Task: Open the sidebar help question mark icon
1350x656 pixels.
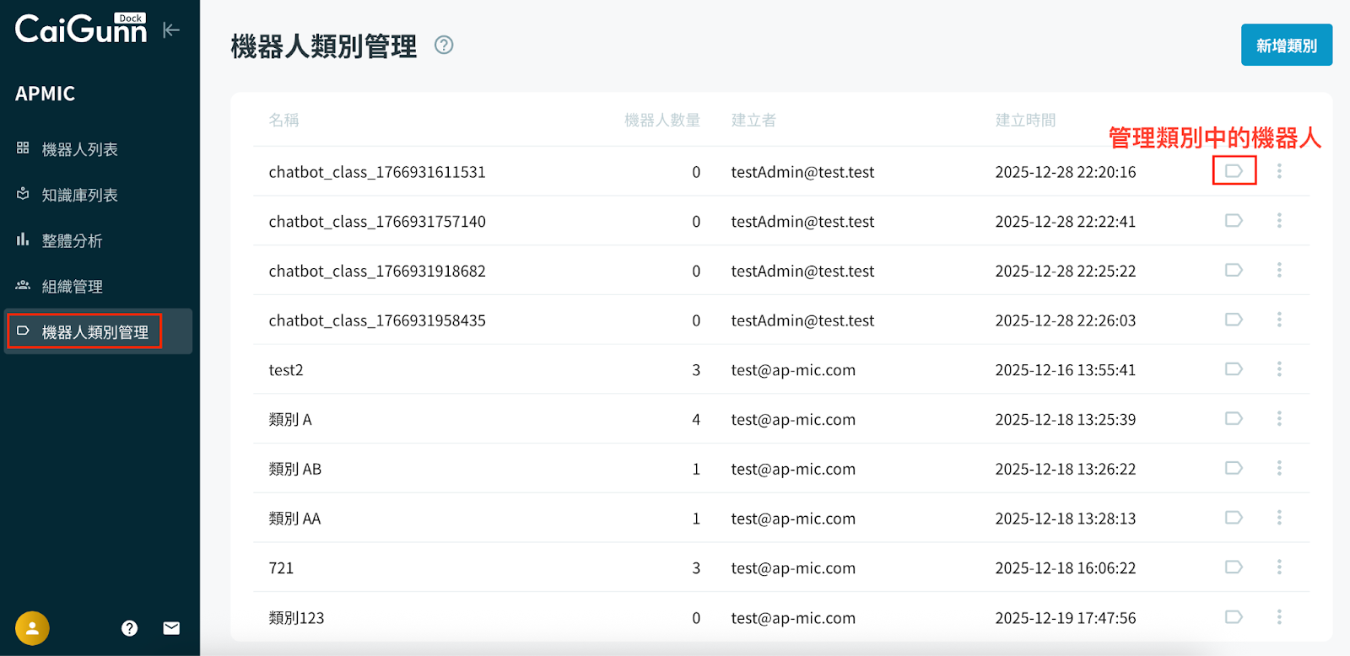Action: (x=129, y=628)
